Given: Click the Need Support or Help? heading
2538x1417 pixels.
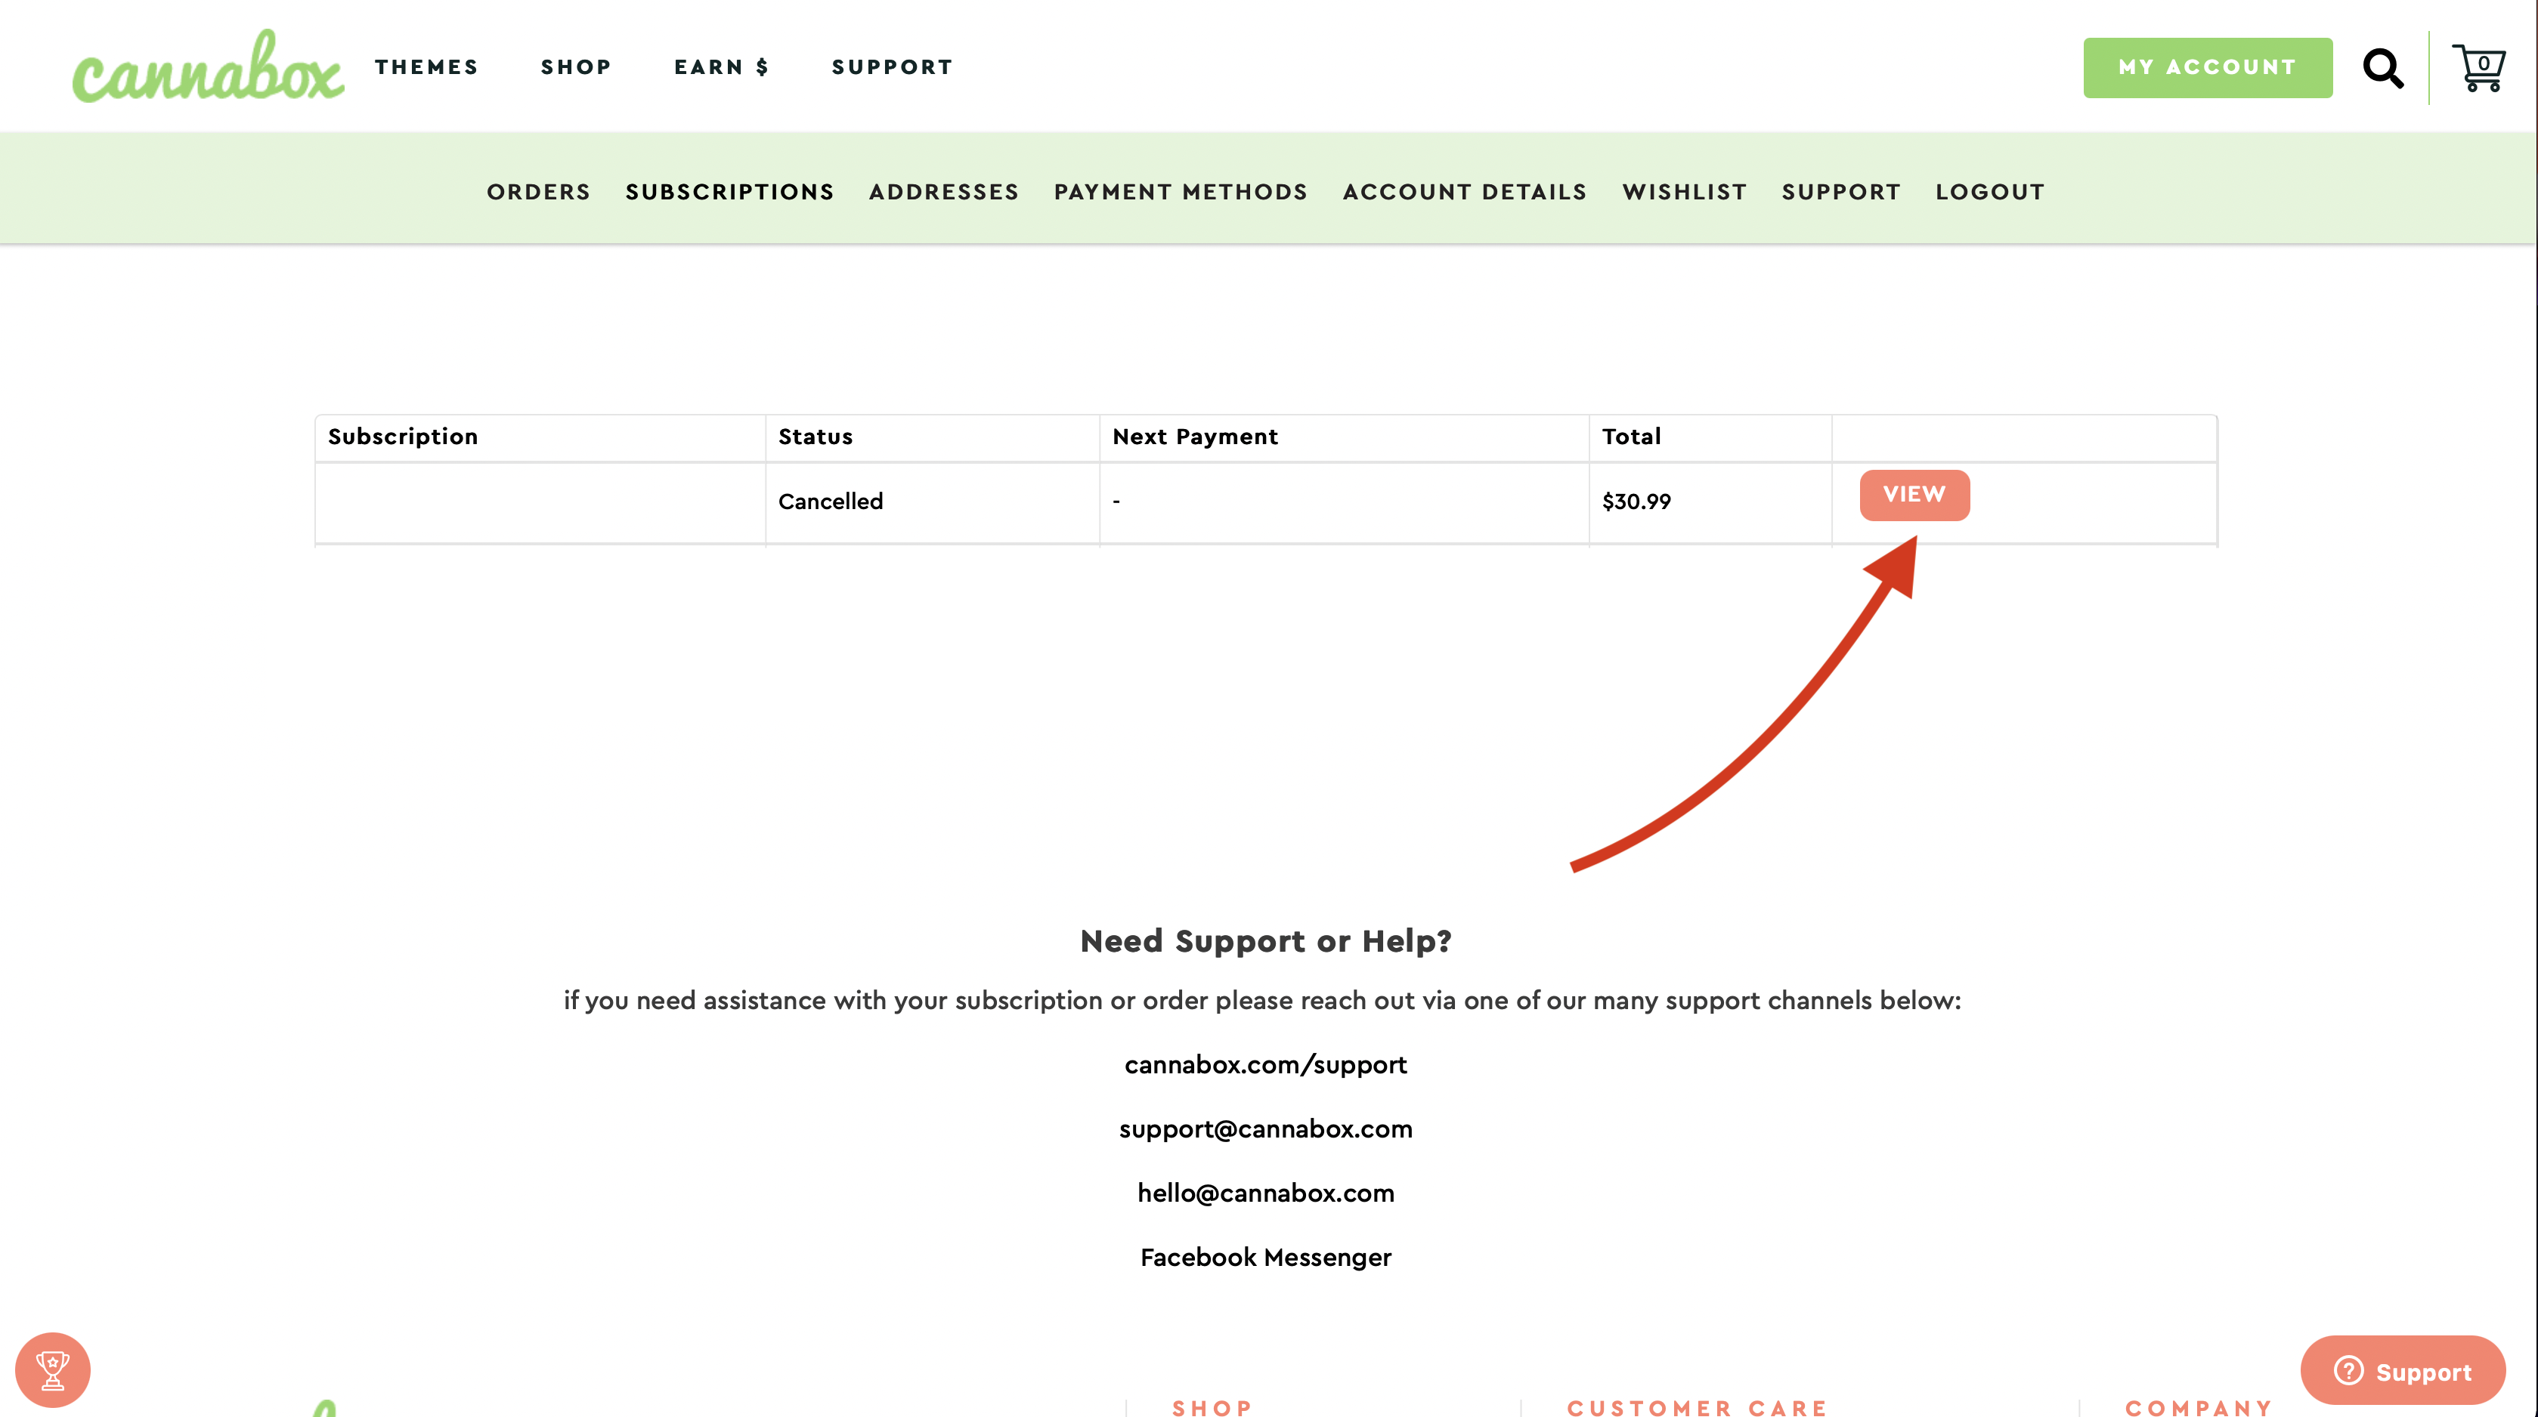Looking at the screenshot, I should click(x=1266, y=941).
